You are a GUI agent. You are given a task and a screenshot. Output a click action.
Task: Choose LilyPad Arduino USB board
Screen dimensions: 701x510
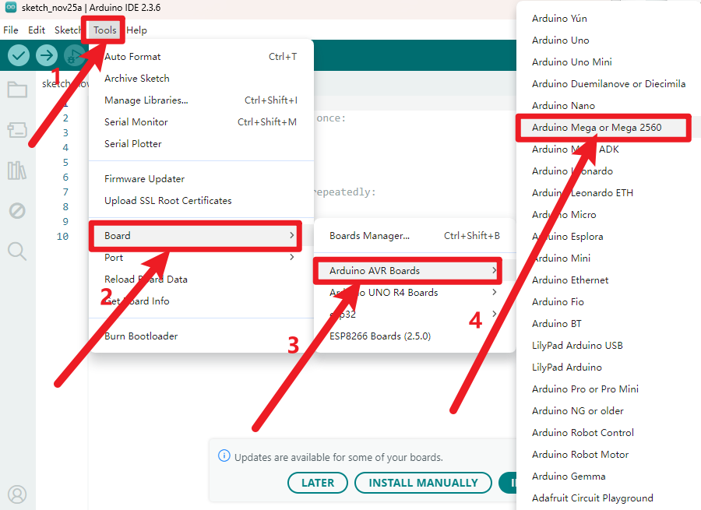tap(608, 346)
